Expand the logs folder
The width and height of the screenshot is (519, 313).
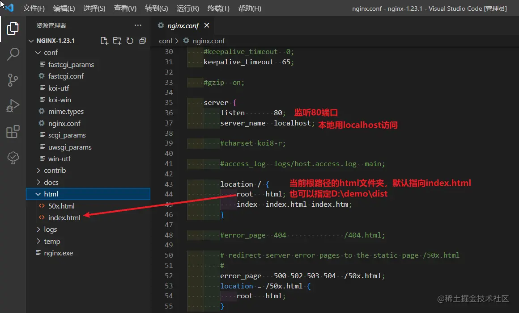(x=38, y=230)
